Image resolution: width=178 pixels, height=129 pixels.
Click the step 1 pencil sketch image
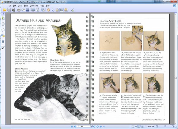[x=110, y=41]
